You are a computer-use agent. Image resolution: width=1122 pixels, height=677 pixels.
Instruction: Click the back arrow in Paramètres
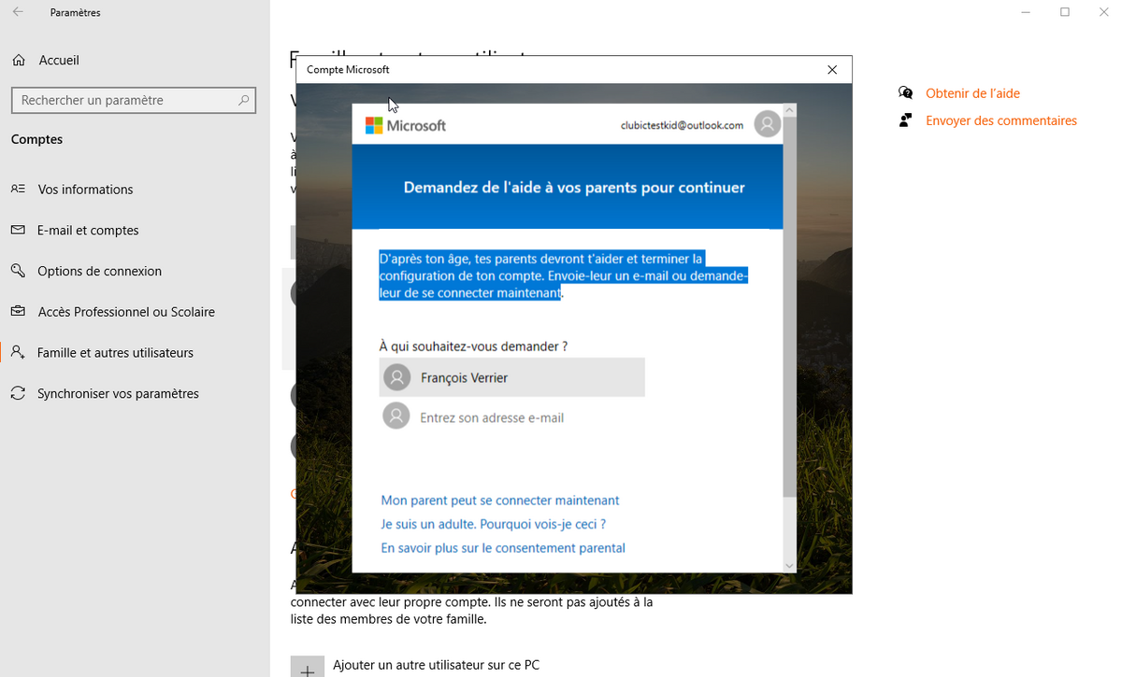pyautogui.click(x=18, y=12)
